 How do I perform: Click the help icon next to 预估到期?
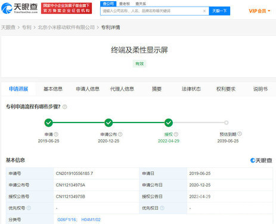(240, 134)
